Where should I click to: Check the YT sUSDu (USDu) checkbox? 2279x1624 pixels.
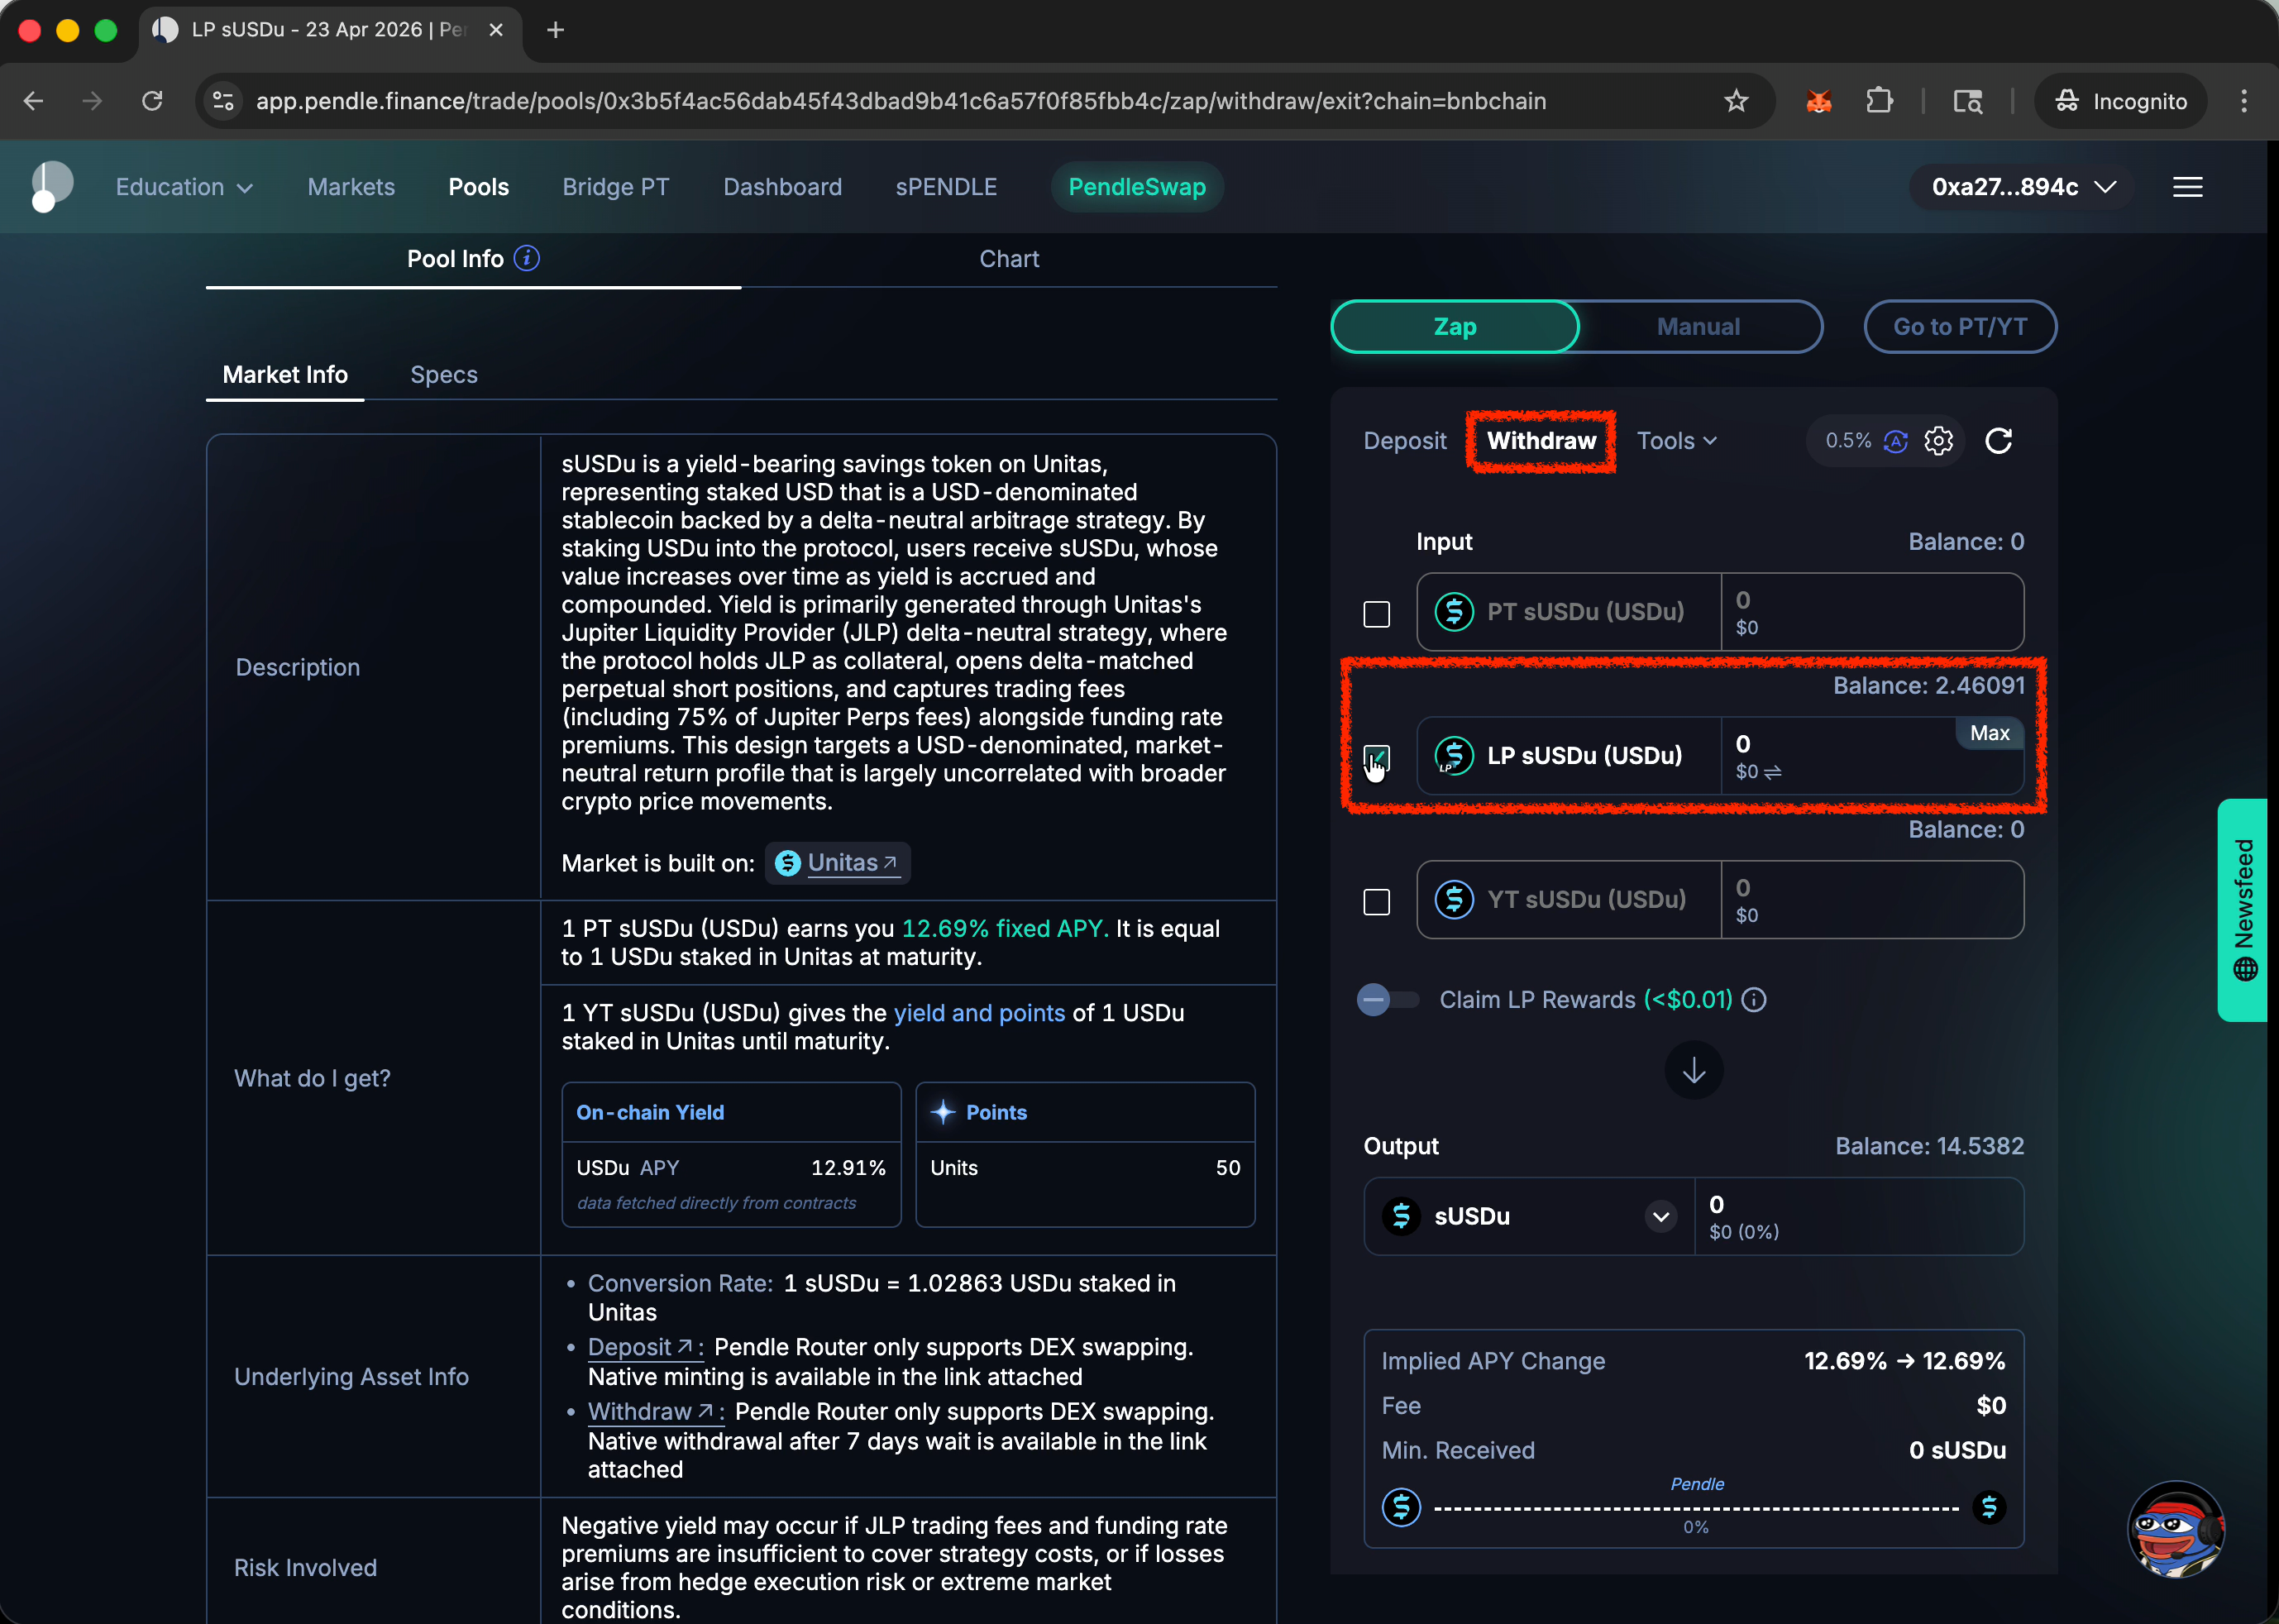point(1376,902)
